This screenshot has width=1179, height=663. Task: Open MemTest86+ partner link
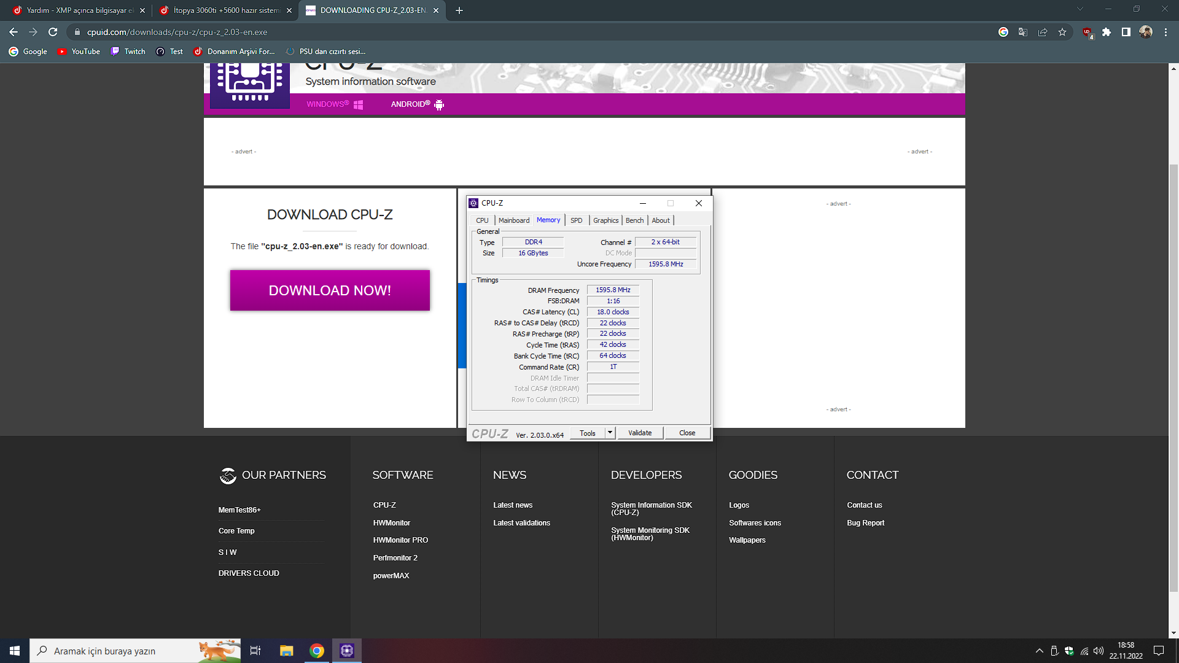point(239,510)
